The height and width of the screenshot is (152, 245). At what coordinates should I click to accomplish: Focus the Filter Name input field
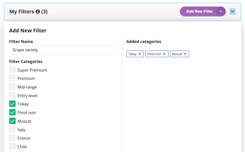pyautogui.click(x=64, y=50)
